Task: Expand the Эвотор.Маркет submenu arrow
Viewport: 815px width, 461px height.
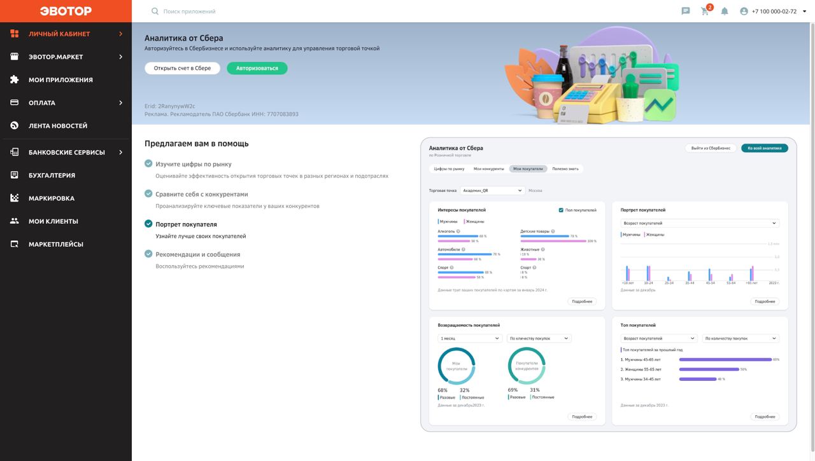Action: (x=120, y=57)
